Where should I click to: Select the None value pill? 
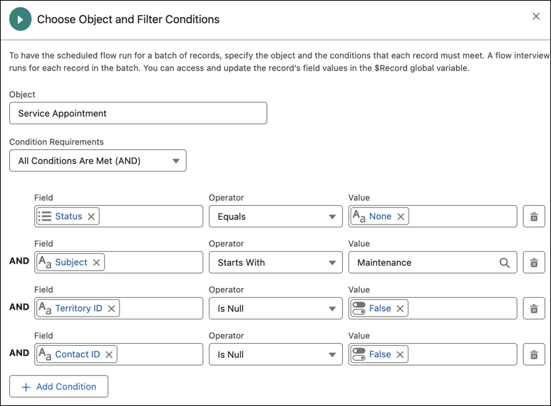380,216
